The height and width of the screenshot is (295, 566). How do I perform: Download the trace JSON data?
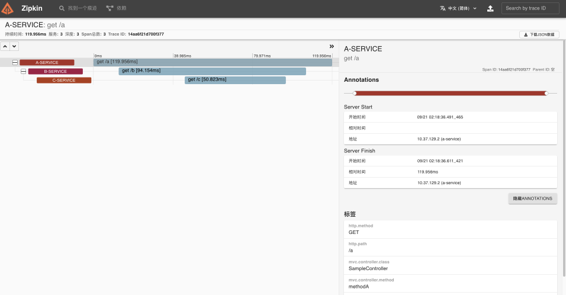pyautogui.click(x=539, y=35)
